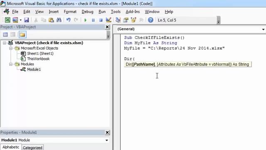Image resolution: width=266 pixels, height=150 pixels.
Task: Click the VBA icon left of File
Action: tap(7, 11)
